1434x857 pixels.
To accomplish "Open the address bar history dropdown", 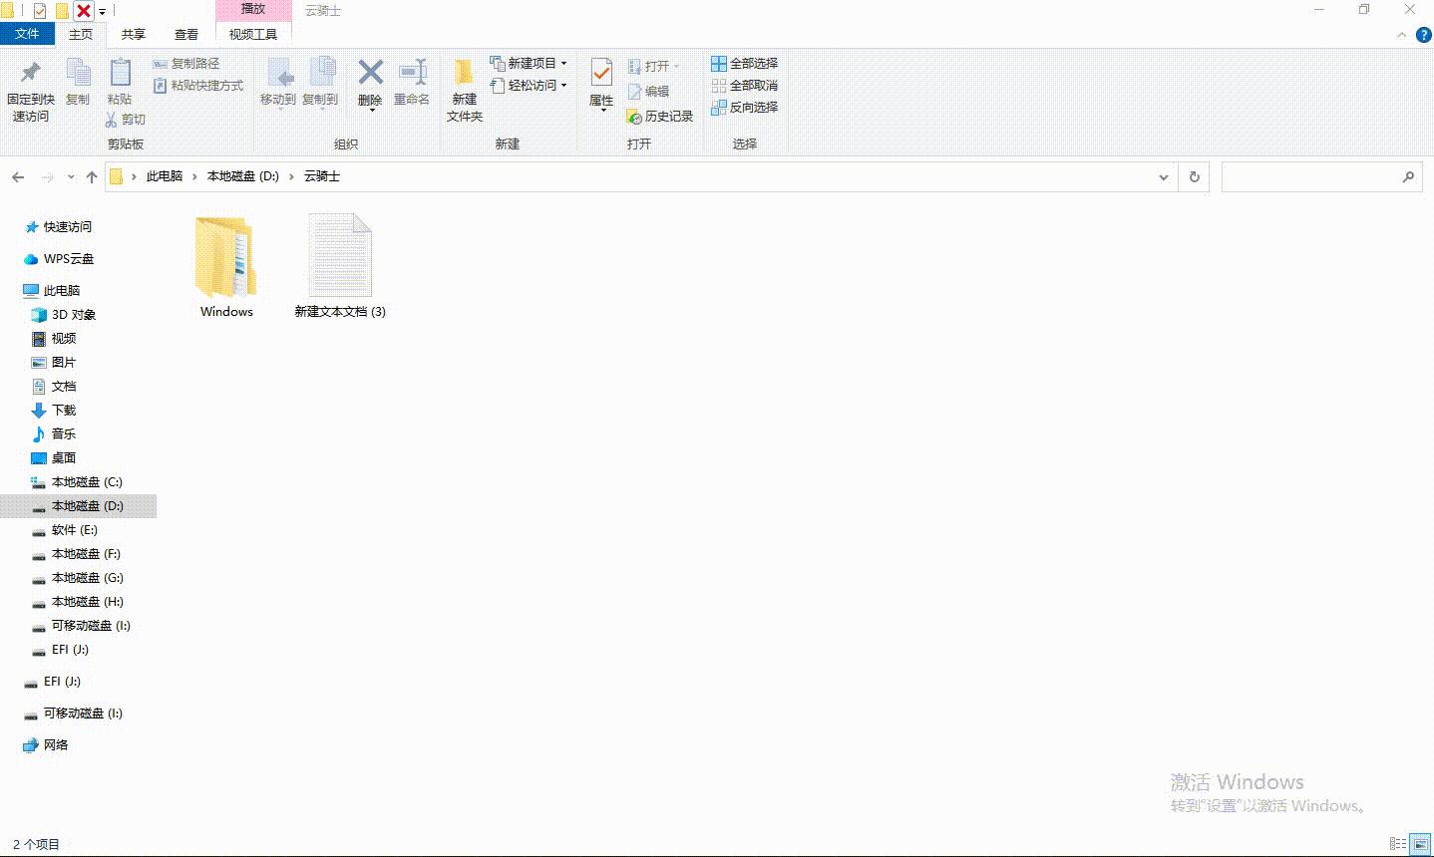I will coord(1162,176).
